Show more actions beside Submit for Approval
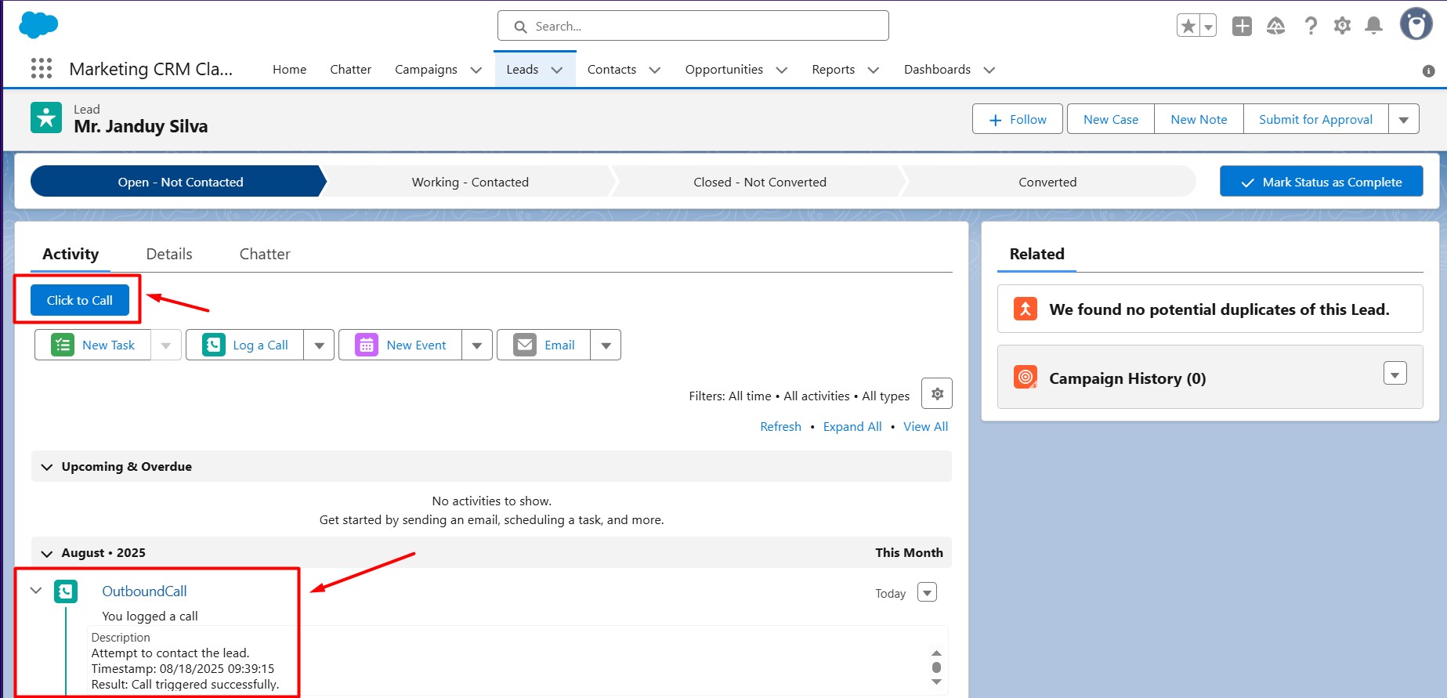1447x698 pixels. coord(1403,120)
